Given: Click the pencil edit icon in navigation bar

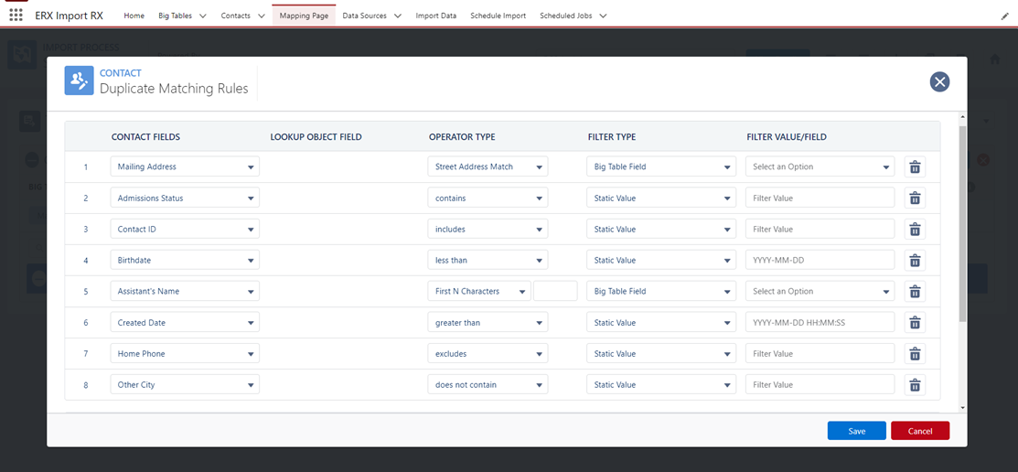Looking at the screenshot, I should tap(1005, 16).
